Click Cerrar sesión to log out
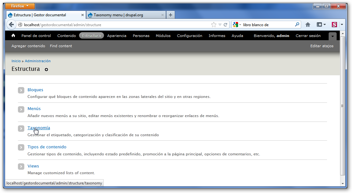This screenshot has width=352, height=193. 308,36
